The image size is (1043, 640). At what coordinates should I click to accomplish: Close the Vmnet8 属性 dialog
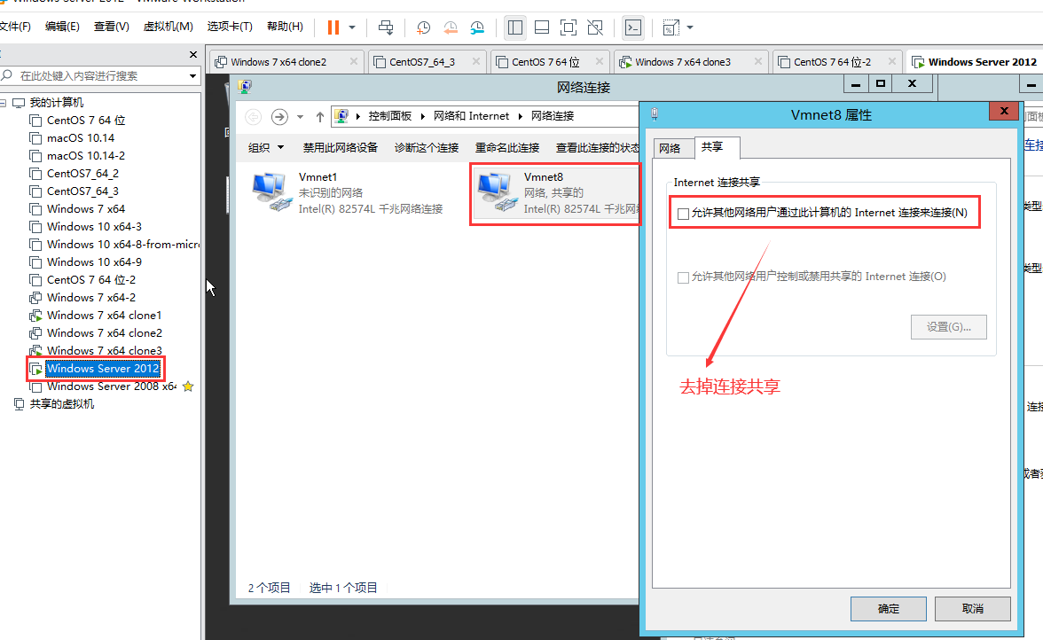click(x=1004, y=111)
